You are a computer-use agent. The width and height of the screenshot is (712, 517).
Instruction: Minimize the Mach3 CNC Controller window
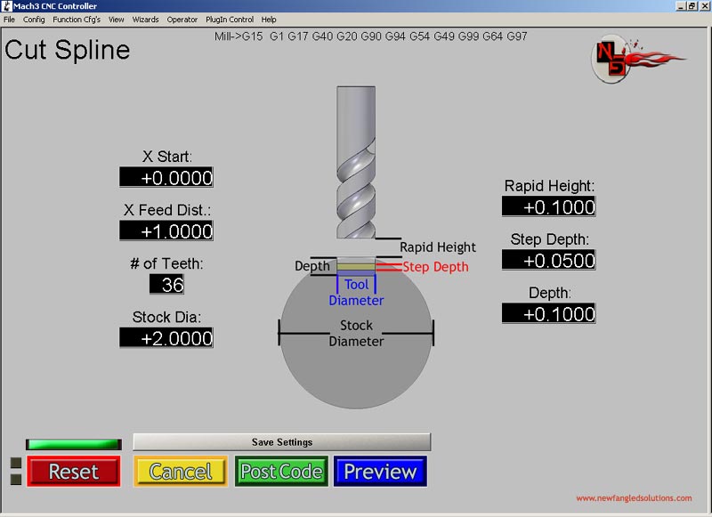coord(680,6)
